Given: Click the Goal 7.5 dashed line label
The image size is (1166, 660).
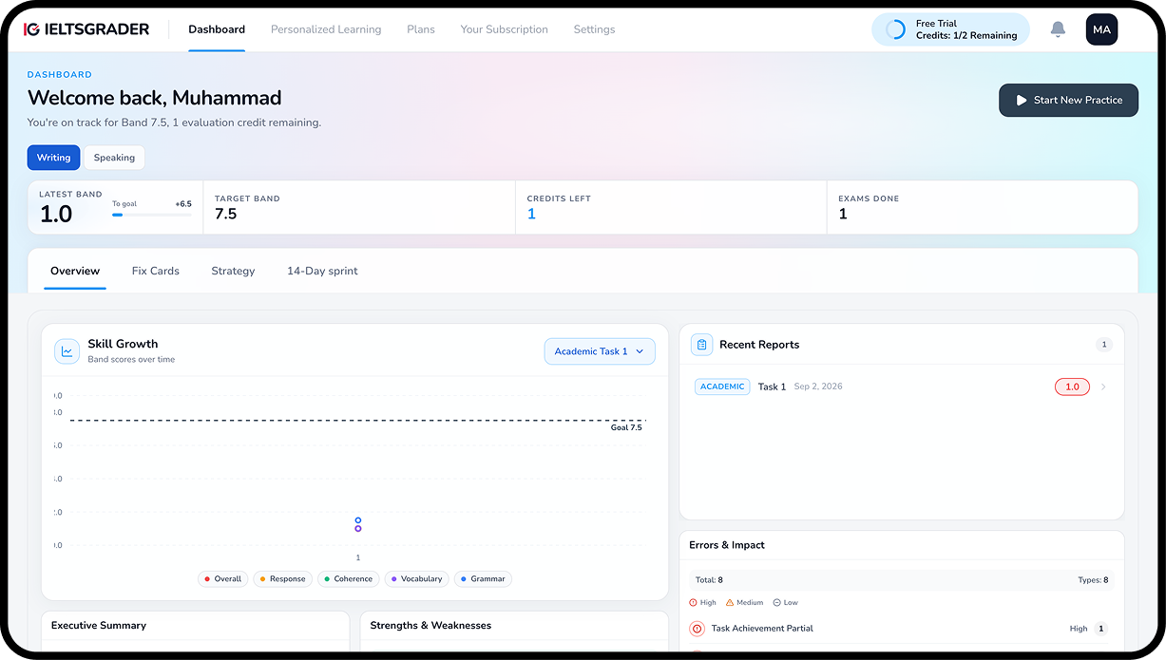Looking at the screenshot, I should [626, 427].
